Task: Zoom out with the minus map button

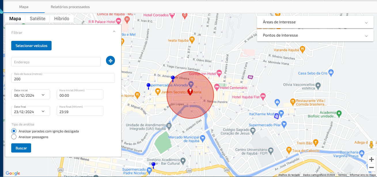Action: (372, 168)
